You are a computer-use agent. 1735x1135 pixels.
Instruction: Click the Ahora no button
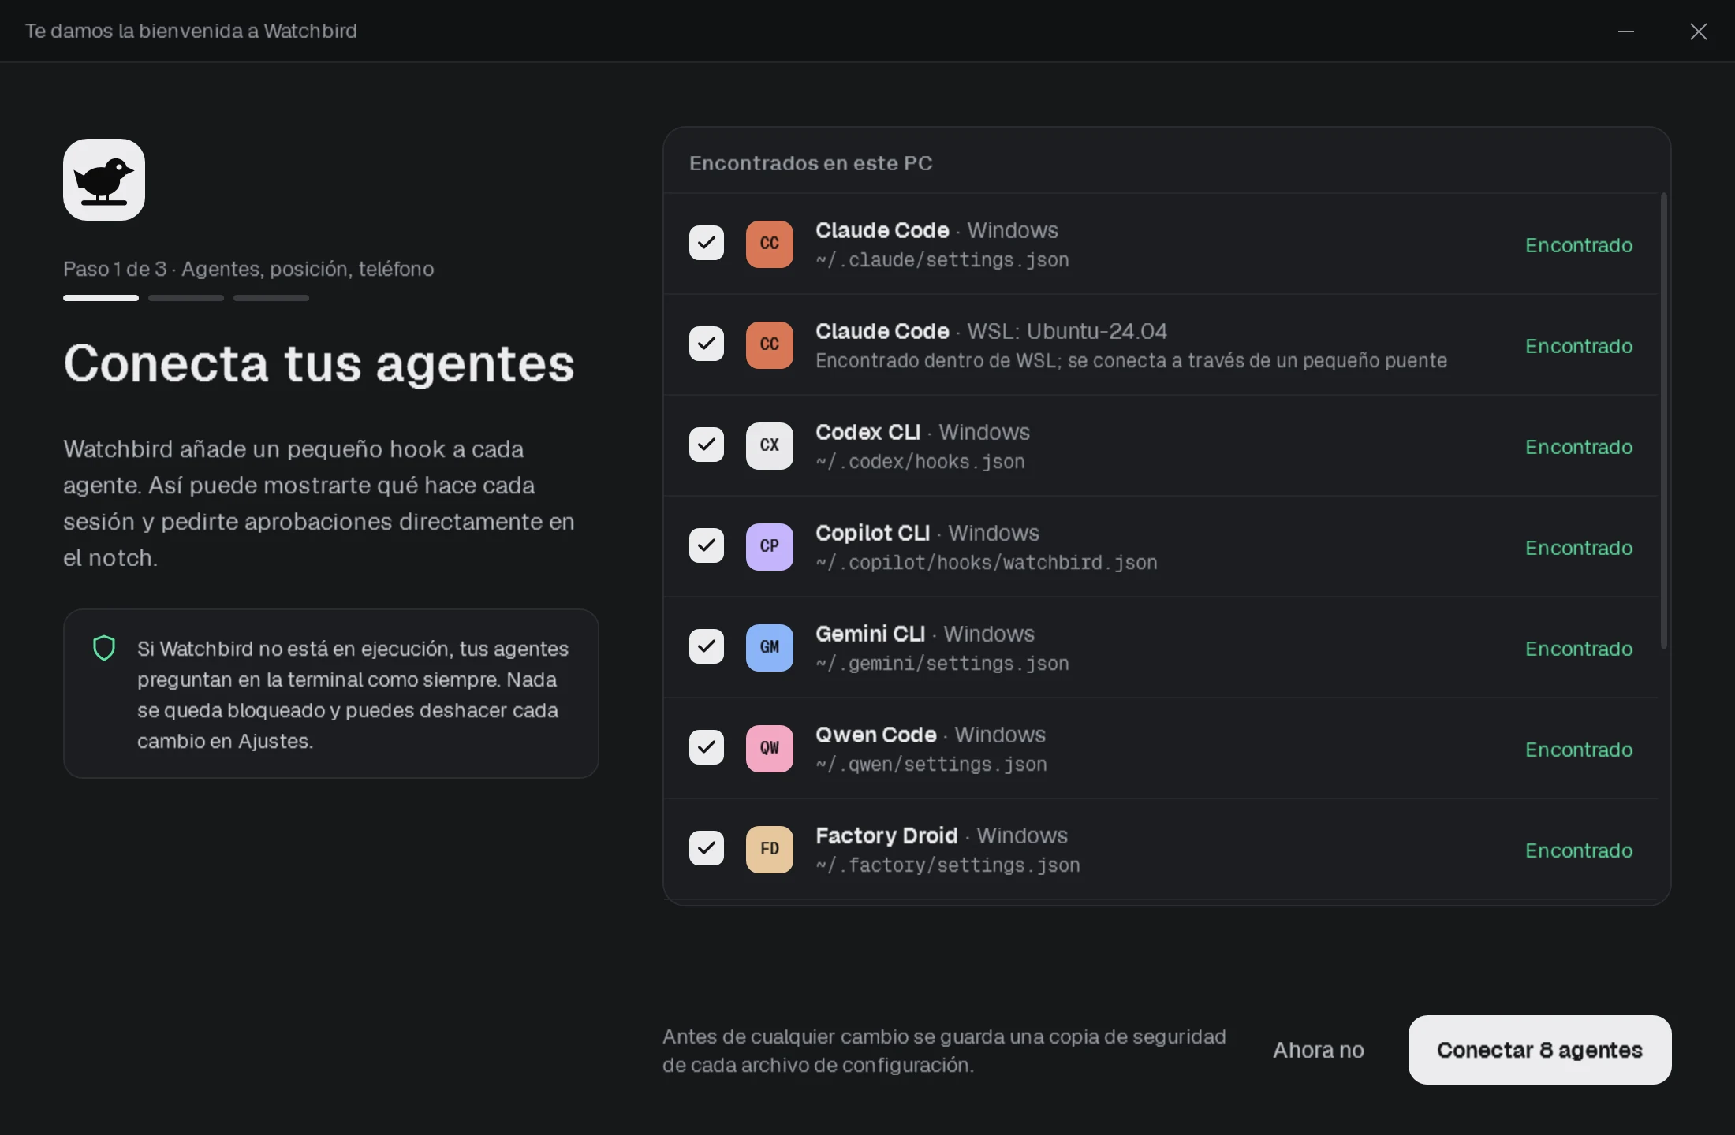coord(1319,1050)
